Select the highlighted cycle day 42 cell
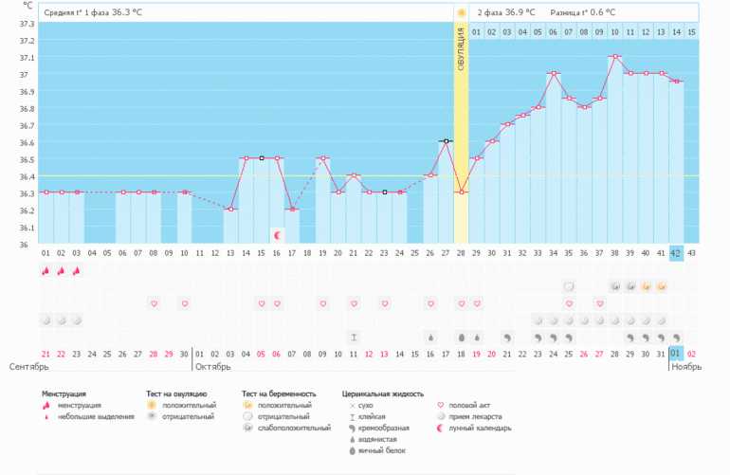730x475 pixels. click(x=676, y=253)
